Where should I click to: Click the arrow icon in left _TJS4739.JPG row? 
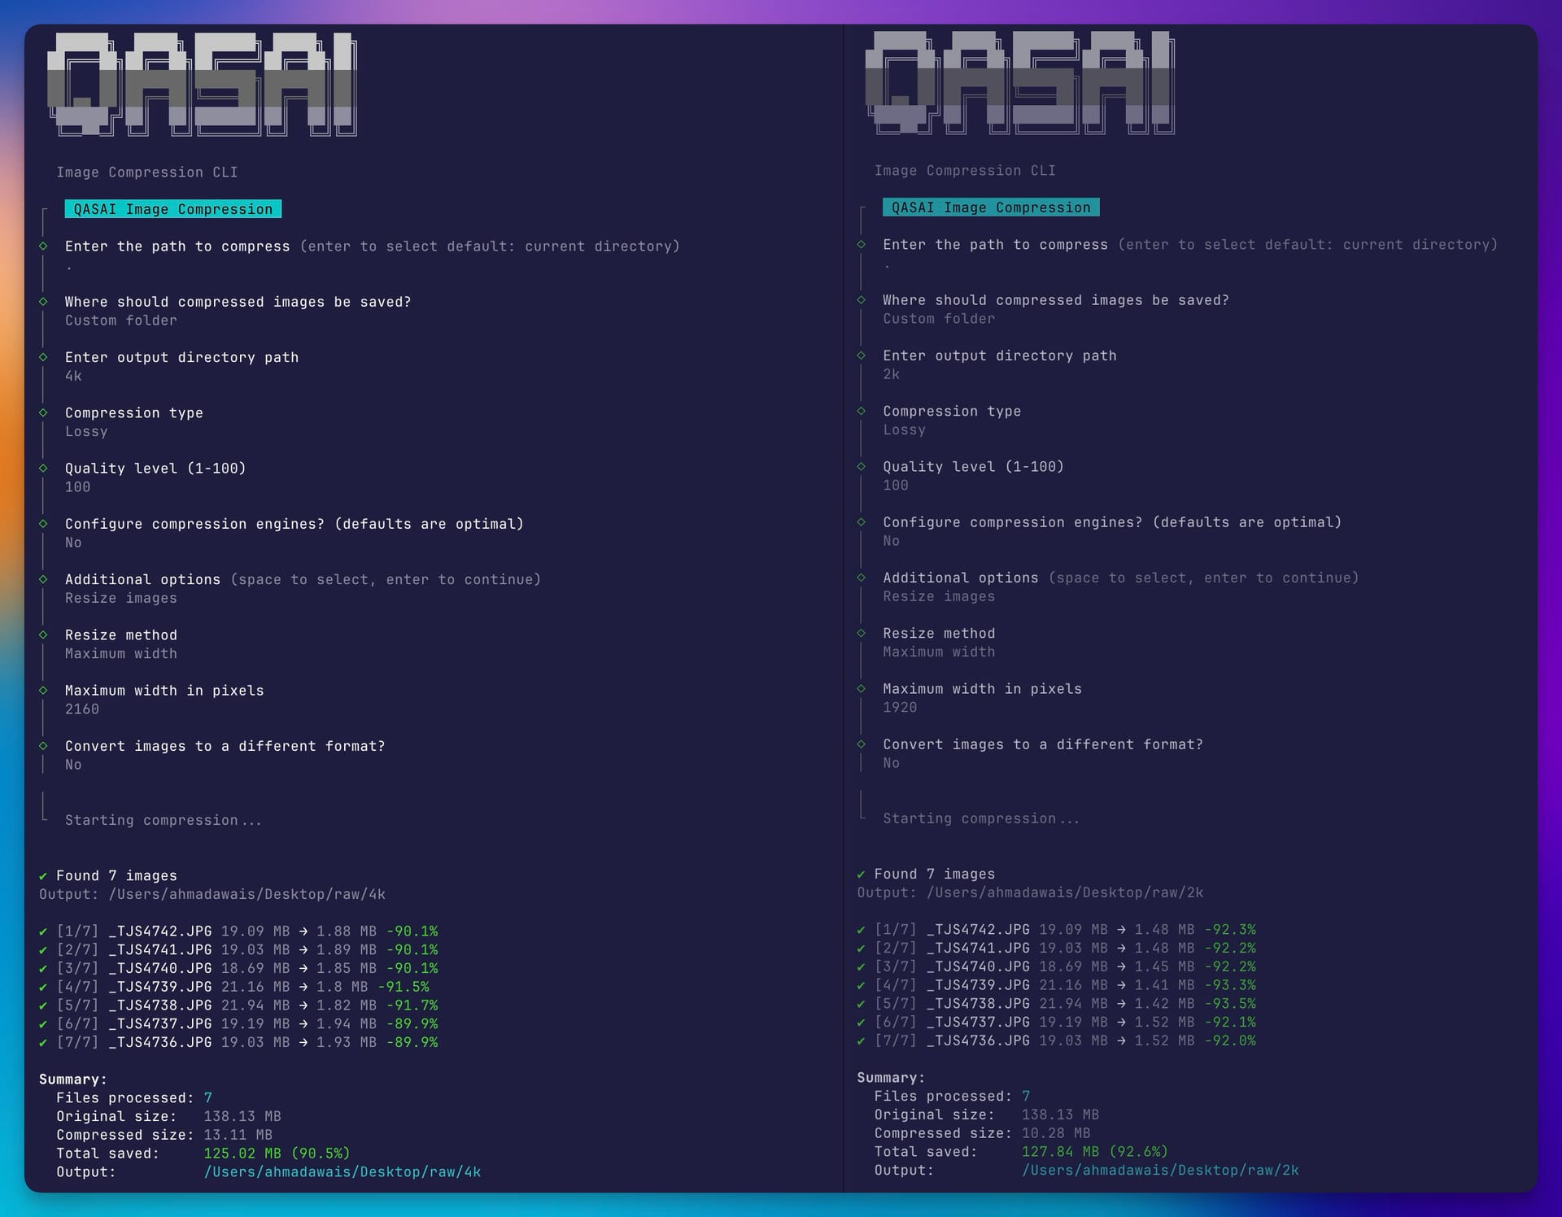coord(303,987)
